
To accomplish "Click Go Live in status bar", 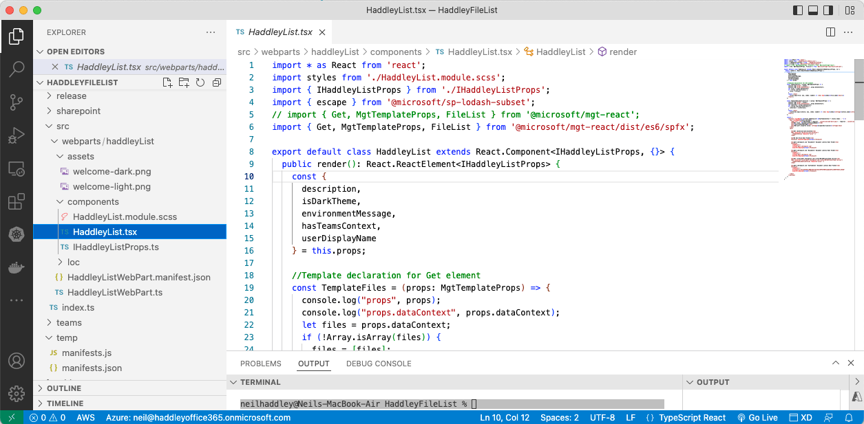I will pyautogui.click(x=757, y=418).
